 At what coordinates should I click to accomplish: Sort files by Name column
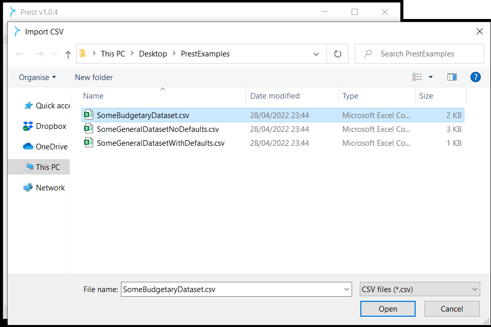[164, 96]
